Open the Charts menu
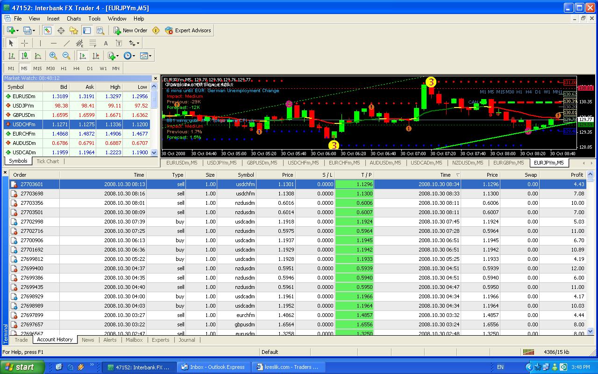 (74, 19)
